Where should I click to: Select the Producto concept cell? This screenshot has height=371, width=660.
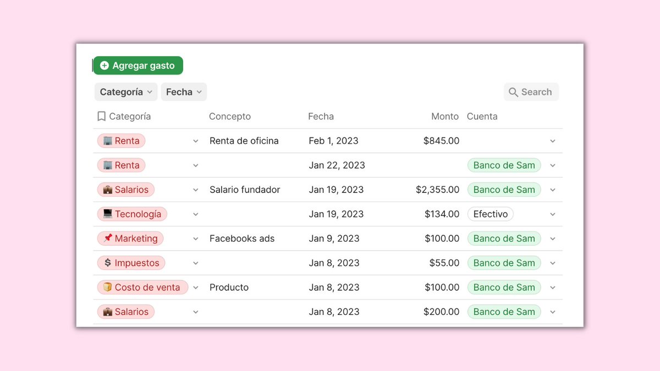[229, 287]
